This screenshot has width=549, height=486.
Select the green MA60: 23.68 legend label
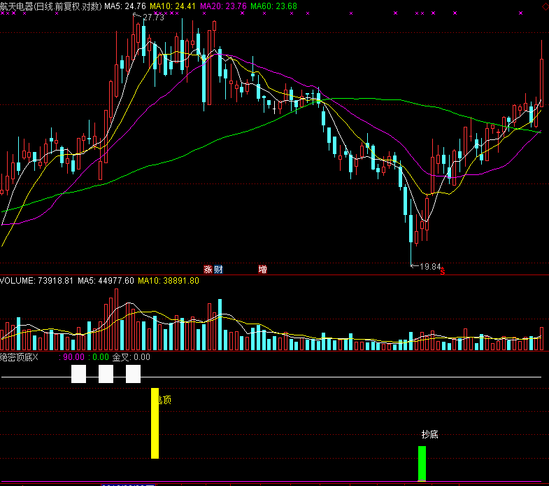(273, 6)
